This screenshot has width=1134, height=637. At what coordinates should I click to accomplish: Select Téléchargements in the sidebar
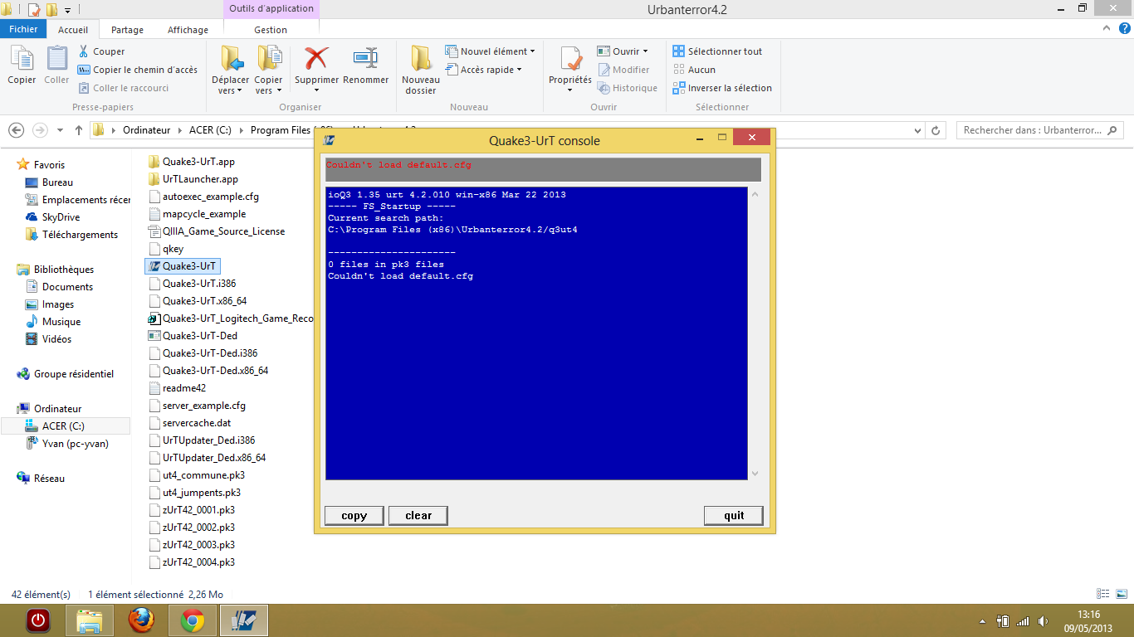point(71,235)
